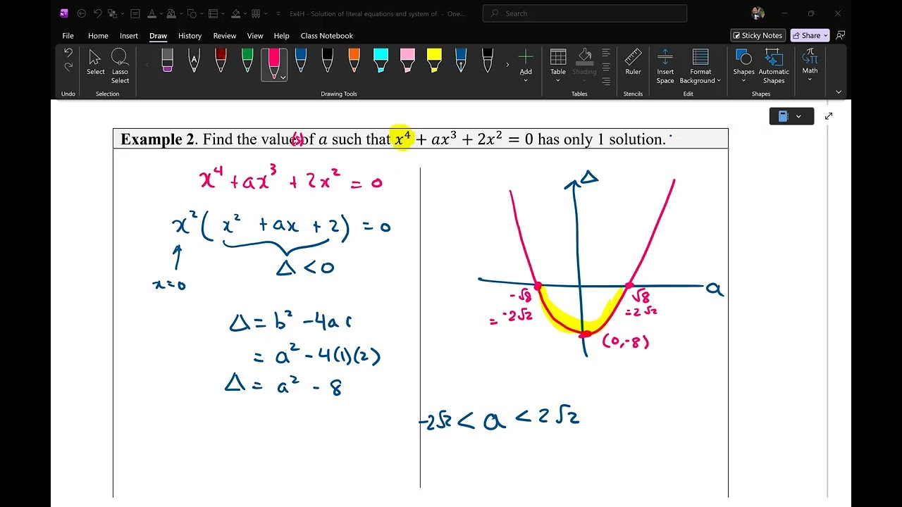Click the Redo arrow in the ribbon
The height and width of the screenshot is (507, 902).
(68, 67)
